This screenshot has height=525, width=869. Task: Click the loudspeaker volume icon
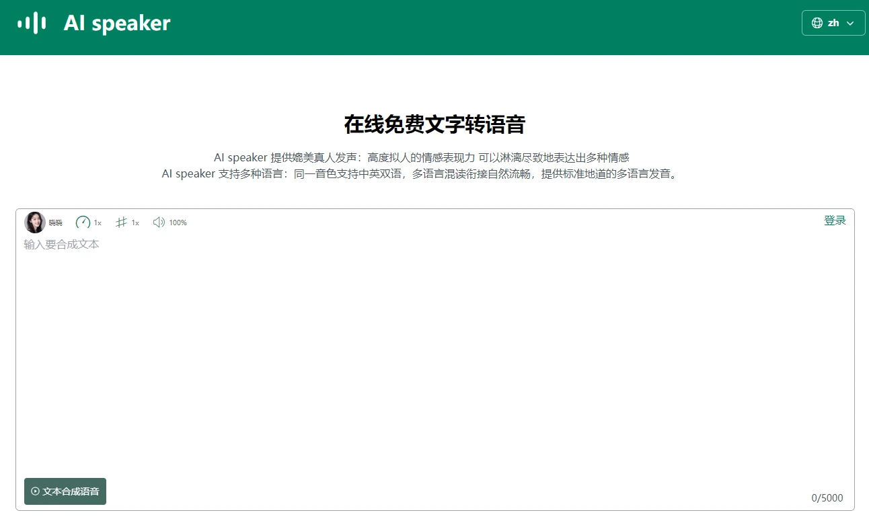pos(159,223)
